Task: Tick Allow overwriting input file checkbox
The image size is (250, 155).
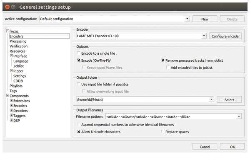Action: pos(84,91)
